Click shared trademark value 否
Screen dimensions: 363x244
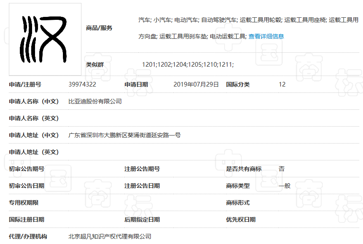coord(282,169)
